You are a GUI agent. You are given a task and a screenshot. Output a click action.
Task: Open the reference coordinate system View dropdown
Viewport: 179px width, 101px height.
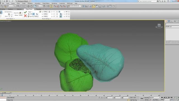[x=39, y=6]
